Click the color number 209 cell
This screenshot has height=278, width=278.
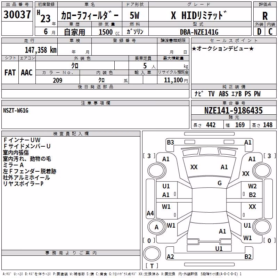click(58, 80)
